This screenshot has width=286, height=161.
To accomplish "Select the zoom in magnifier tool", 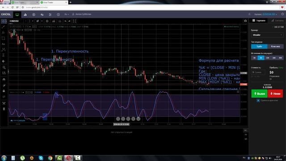I will point(4,68).
